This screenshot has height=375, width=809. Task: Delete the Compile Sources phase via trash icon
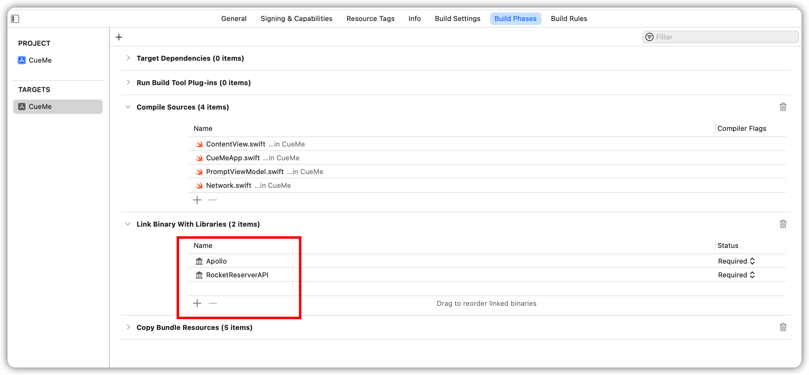point(783,107)
